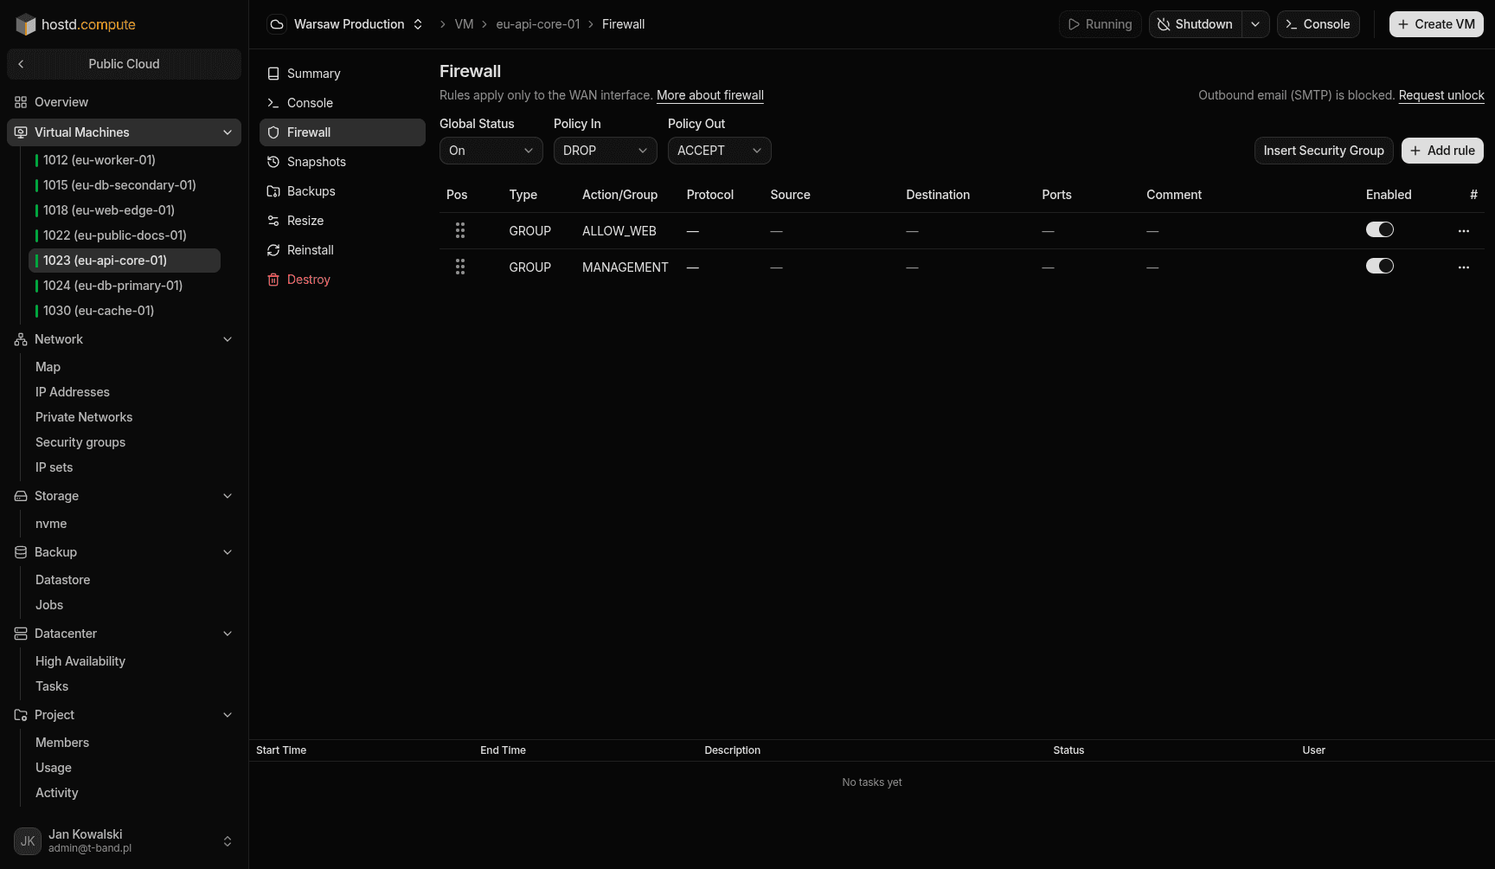Click the Backups icon in VM menu

pos(273,191)
